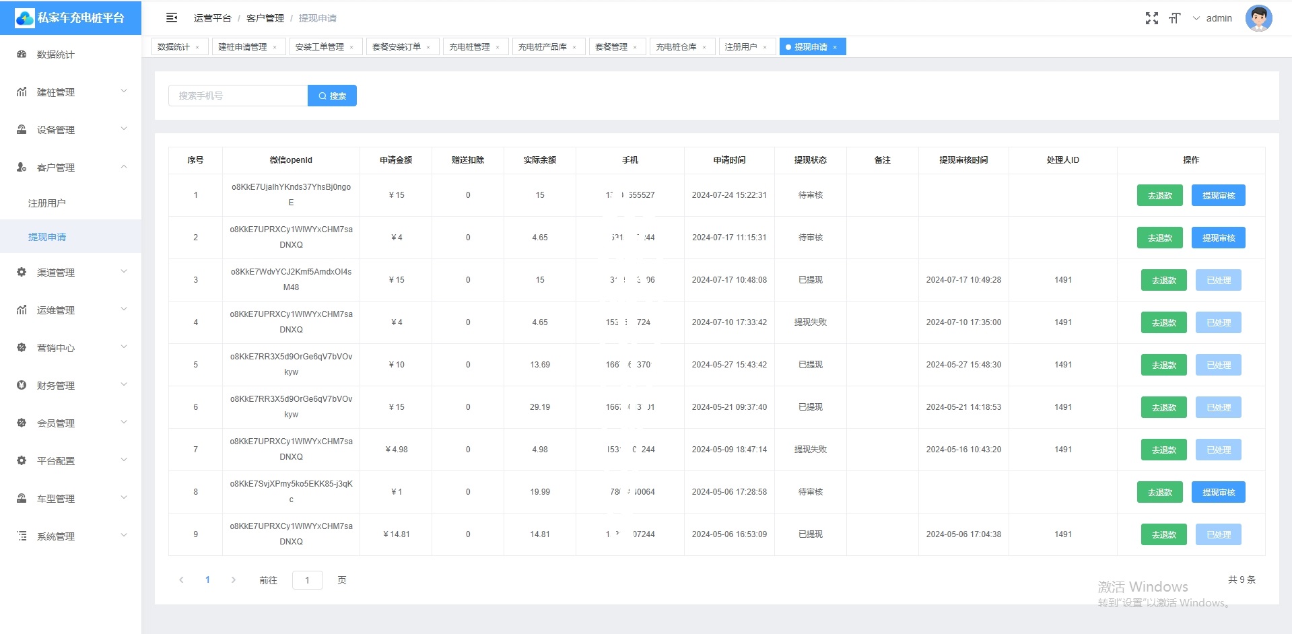This screenshot has width=1292, height=634.
Task: Select page 1 in pagination
Action: (207, 580)
